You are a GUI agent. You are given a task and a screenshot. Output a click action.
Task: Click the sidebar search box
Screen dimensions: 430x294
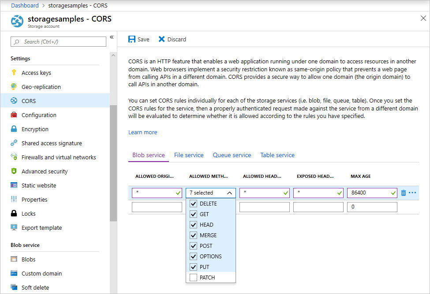pyautogui.click(x=58, y=41)
